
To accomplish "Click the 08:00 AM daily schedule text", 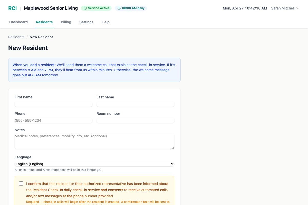I will (133, 8).
